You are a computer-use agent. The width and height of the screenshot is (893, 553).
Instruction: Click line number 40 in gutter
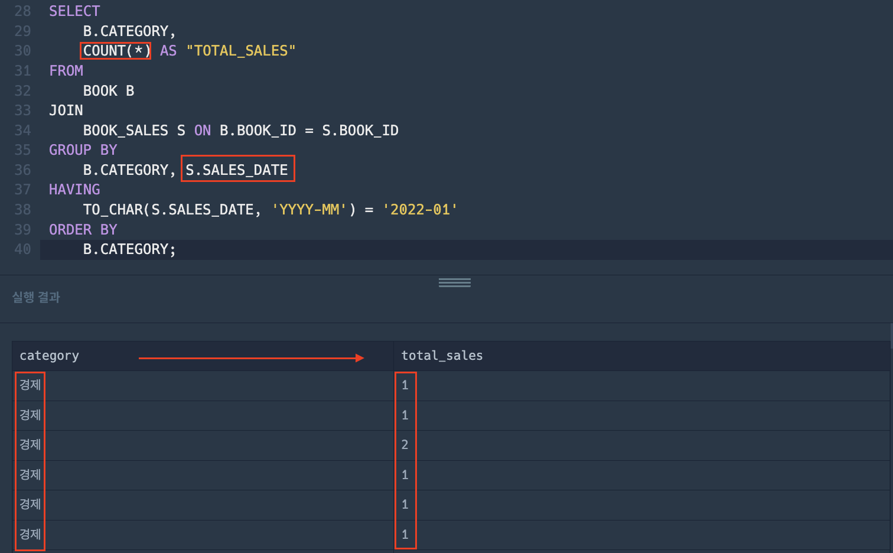22,249
